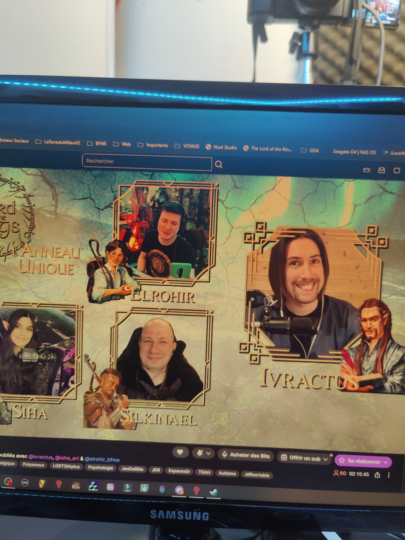The width and height of the screenshot is (405, 540).
Task: Click the heart follow button
Action: [180, 452]
